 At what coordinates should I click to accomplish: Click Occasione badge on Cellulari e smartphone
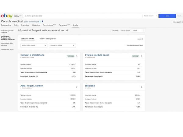[71, 56]
